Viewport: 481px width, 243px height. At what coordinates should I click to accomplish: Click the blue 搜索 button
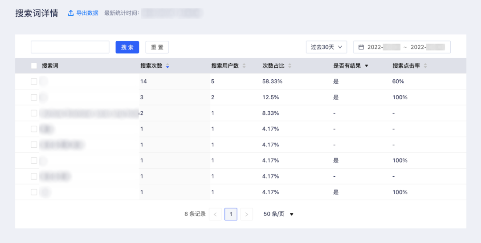(127, 47)
